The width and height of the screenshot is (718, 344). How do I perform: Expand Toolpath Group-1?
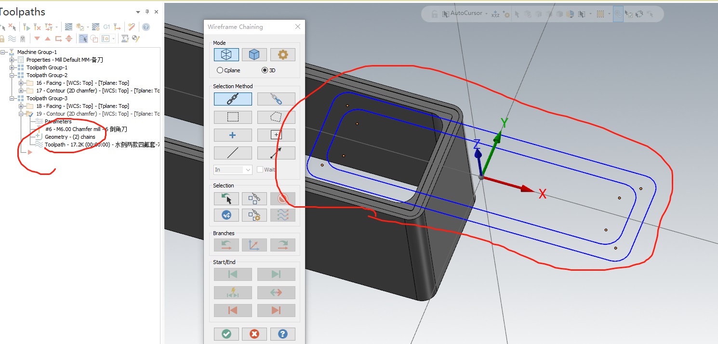(12, 67)
